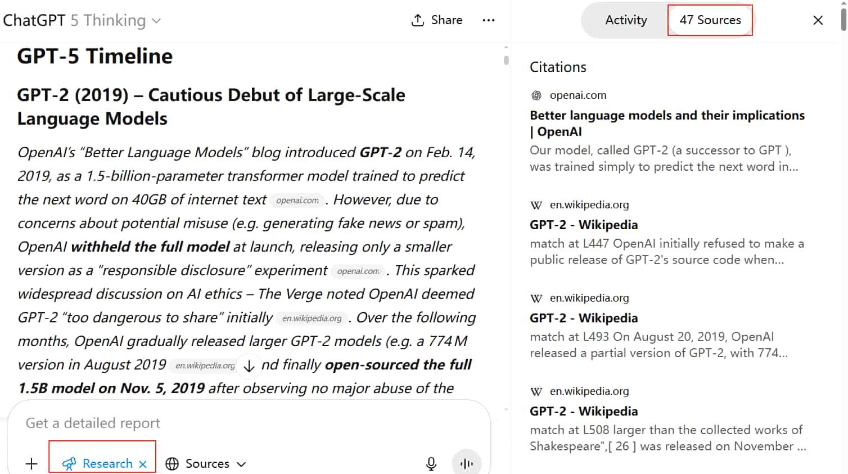Click the openai.com chip after "internet text"
848x474 pixels.
297,200
